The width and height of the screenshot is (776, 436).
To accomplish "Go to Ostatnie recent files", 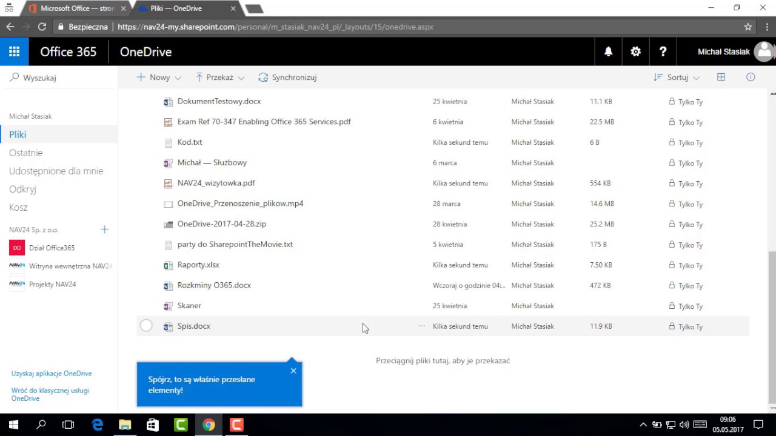I will coord(25,153).
